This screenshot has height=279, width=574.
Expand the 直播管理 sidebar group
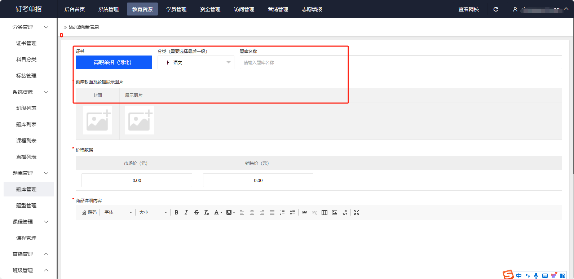(x=46, y=254)
